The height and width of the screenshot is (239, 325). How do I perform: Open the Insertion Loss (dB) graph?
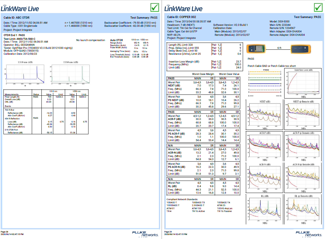pyautogui.click(x=303, y=83)
